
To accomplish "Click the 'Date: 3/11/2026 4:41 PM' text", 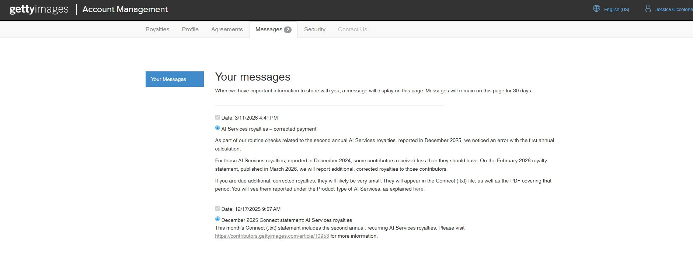I will pyautogui.click(x=250, y=118).
